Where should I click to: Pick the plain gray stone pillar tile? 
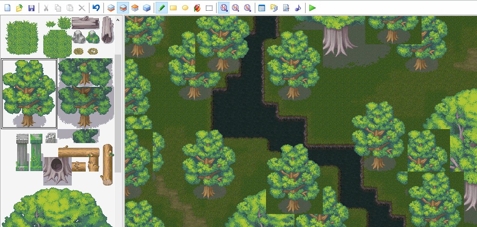coord(22,152)
